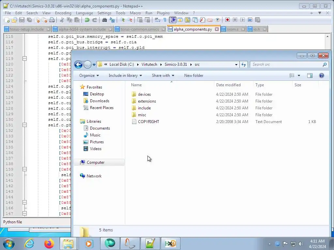Play back the recorded macro
334x250 pixels.
242,20
